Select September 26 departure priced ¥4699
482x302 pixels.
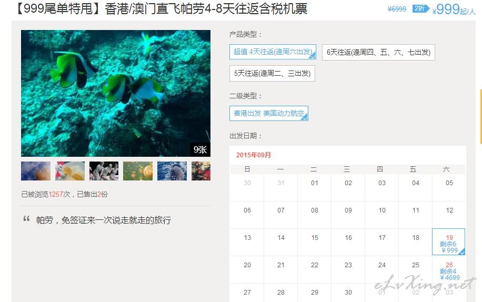[449, 269]
